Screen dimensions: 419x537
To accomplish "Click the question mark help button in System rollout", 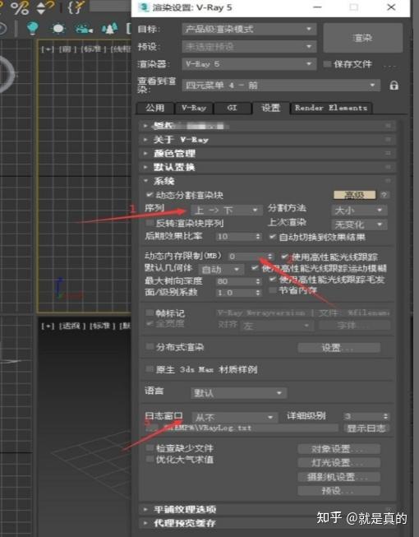I will [x=384, y=195].
